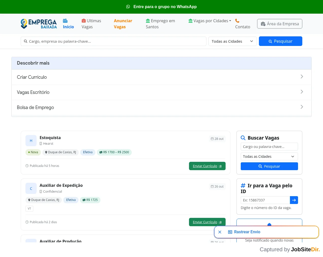This screenshot has width=323, height=257.
Task: Click the bell icon in the notification card
Action: 269,225
